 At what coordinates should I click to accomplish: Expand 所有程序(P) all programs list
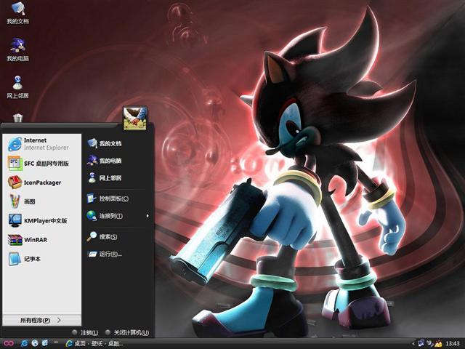[x=41, y=320]
